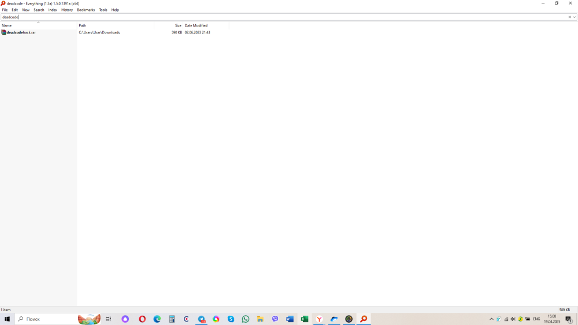Screen dimensions: 578x325
Task: Open Microsoft Word from taskbar
Action: tap(290, 319)
